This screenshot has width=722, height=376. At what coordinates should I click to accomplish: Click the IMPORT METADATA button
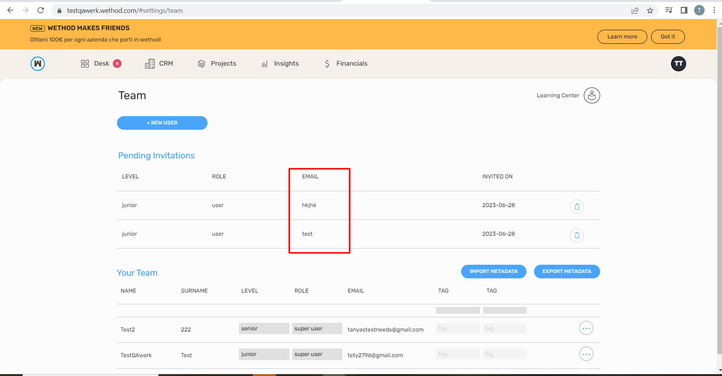click(x=494, y=272)
